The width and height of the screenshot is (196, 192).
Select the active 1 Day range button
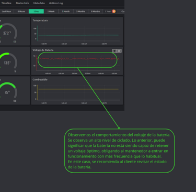[36, 12]
